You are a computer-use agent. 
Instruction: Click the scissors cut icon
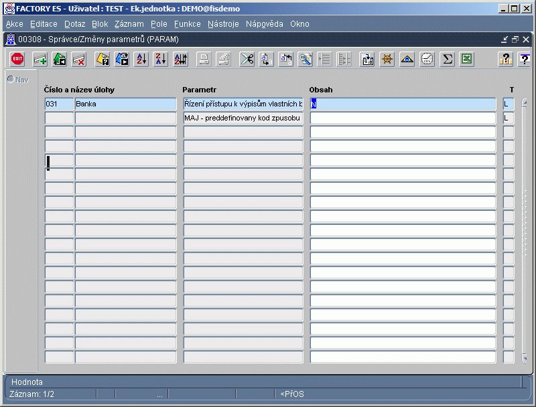[x=247, y=60]
